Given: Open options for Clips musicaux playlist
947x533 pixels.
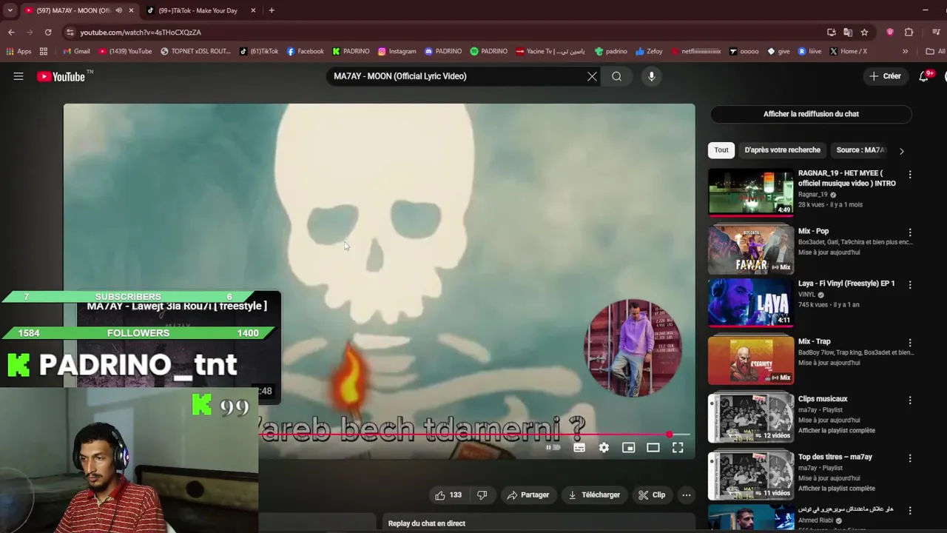Looking at the screenshot, I should (910, 400).
